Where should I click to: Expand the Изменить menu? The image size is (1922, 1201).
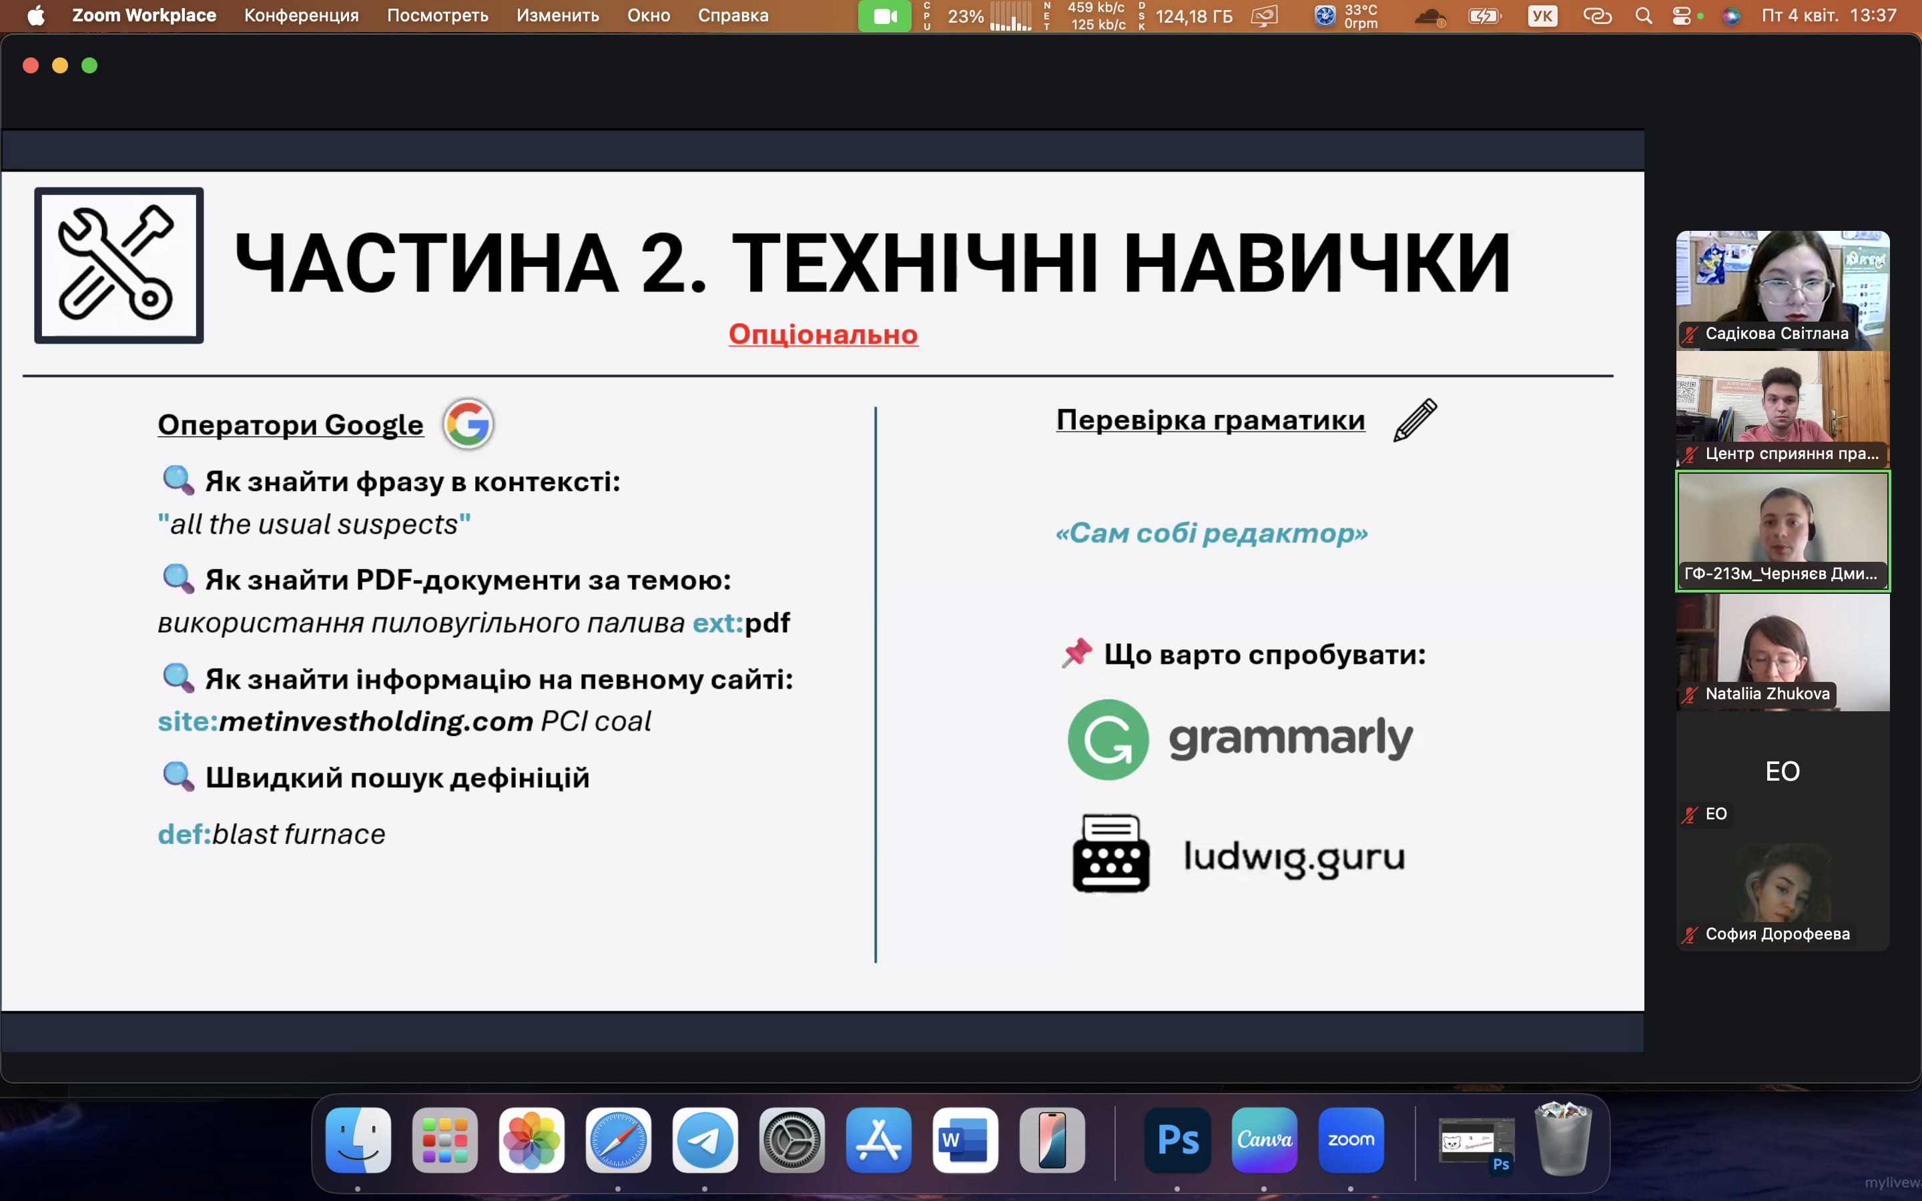(557, 16)
